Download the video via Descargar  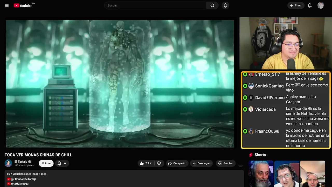coord(201,163)
